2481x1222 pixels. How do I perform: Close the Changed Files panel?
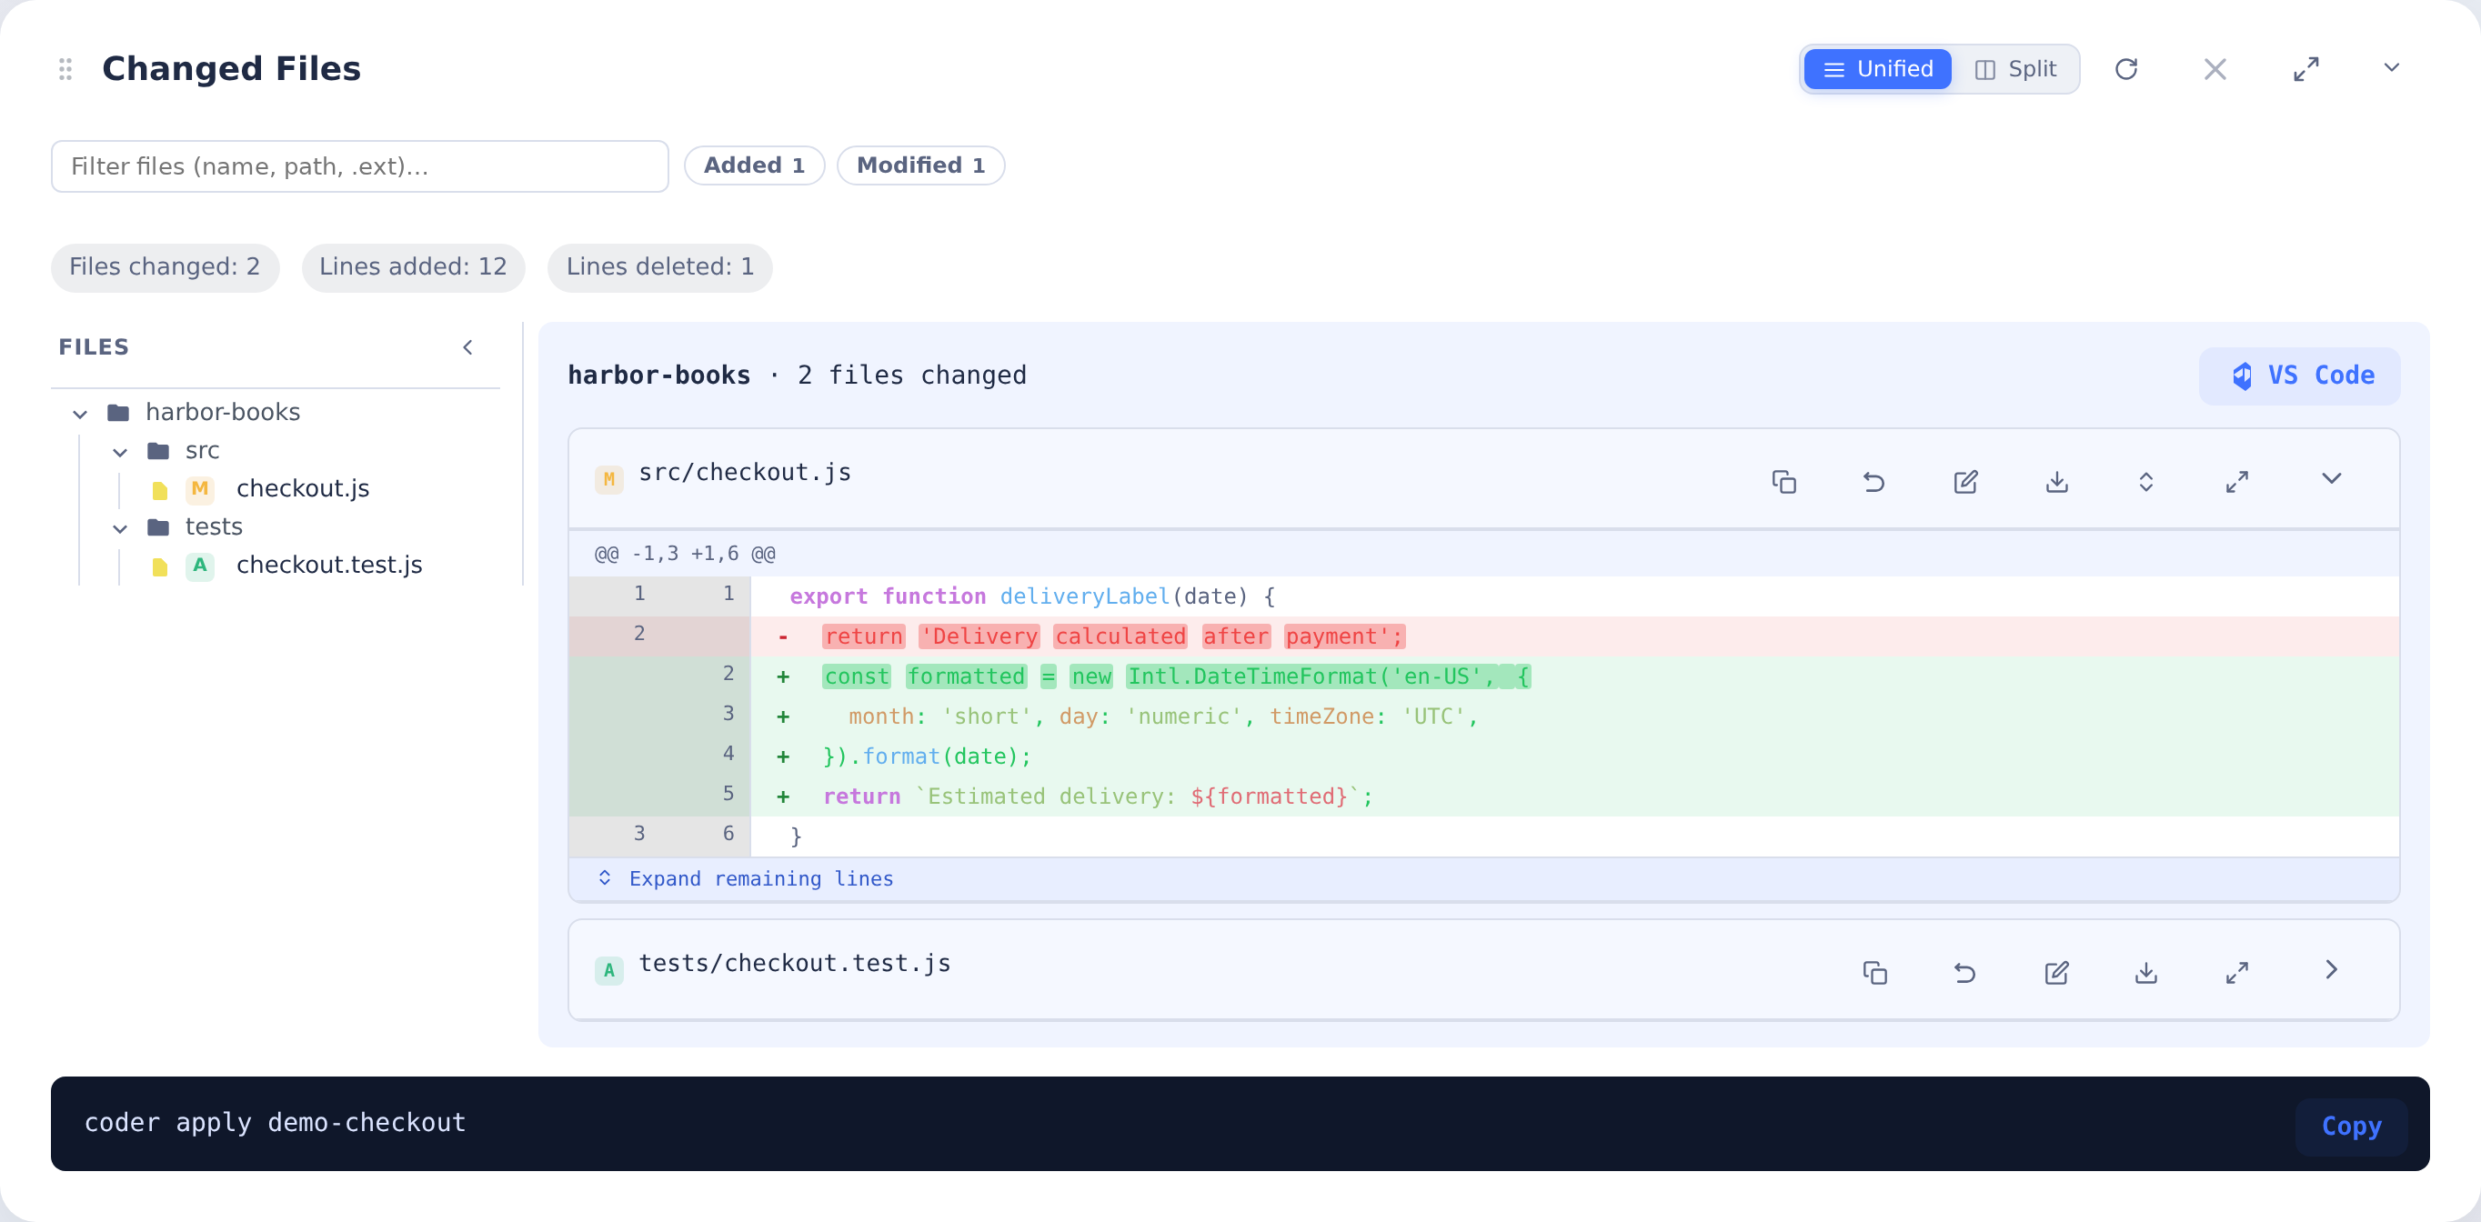(2215, 69)
